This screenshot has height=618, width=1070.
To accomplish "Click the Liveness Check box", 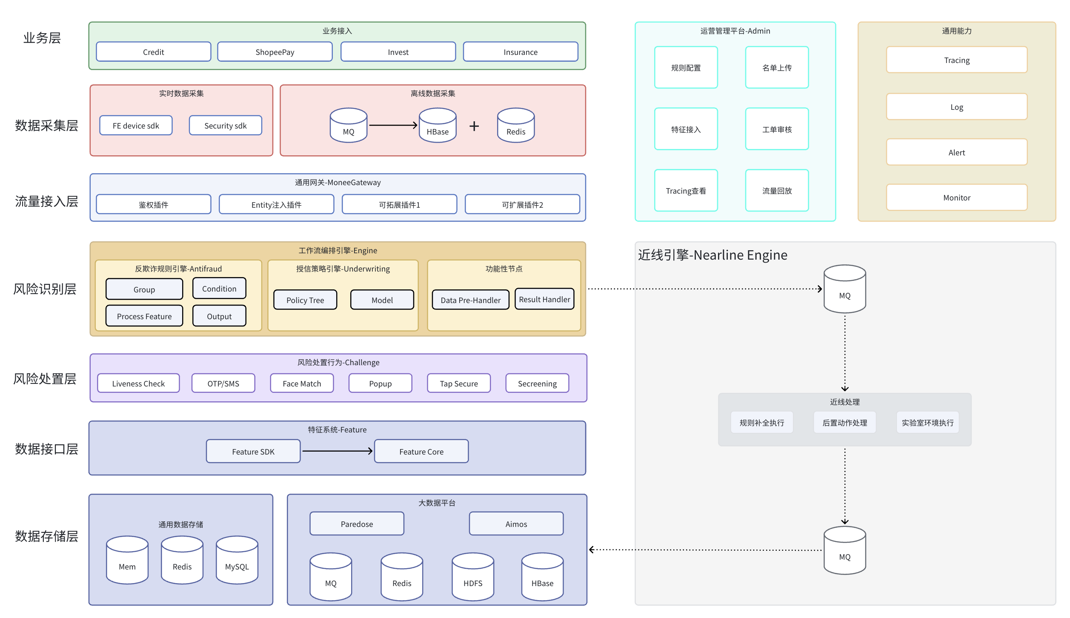I will (x=138, y=383).
